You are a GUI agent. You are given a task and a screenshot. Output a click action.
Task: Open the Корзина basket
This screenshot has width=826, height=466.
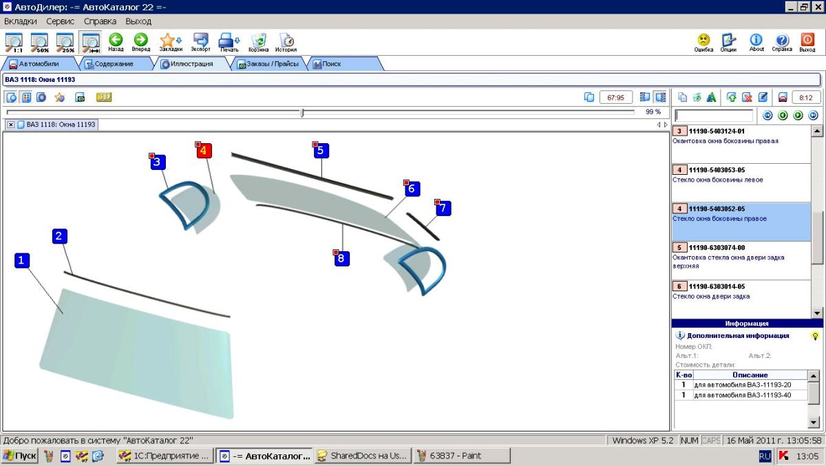tap(259, 42)
